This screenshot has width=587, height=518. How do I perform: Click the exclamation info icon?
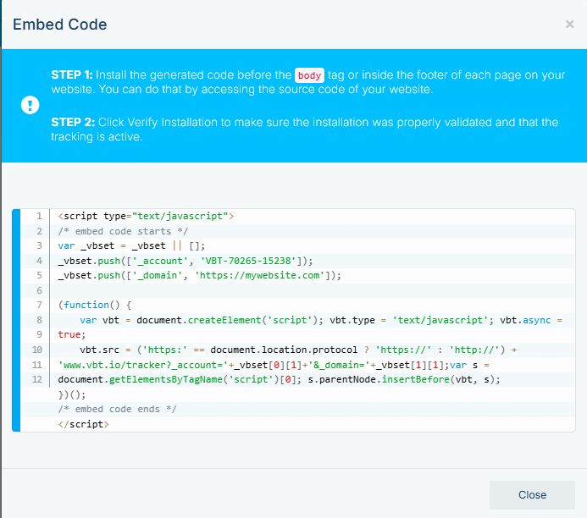(30, 105)
